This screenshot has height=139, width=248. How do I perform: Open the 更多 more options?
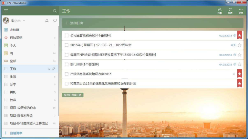click(241, 11)
